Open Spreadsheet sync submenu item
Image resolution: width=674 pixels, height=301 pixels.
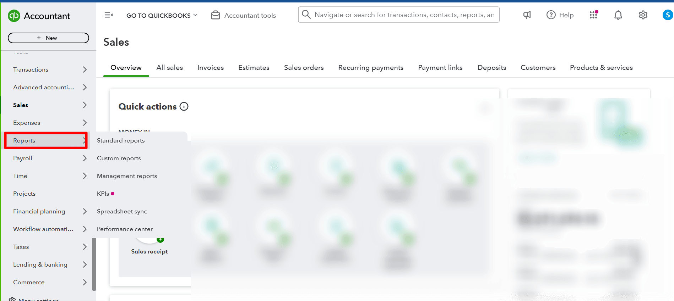click(x=122, y=211)
